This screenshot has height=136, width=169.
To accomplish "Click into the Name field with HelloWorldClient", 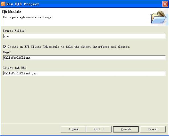I will click(x=84, y=58).
